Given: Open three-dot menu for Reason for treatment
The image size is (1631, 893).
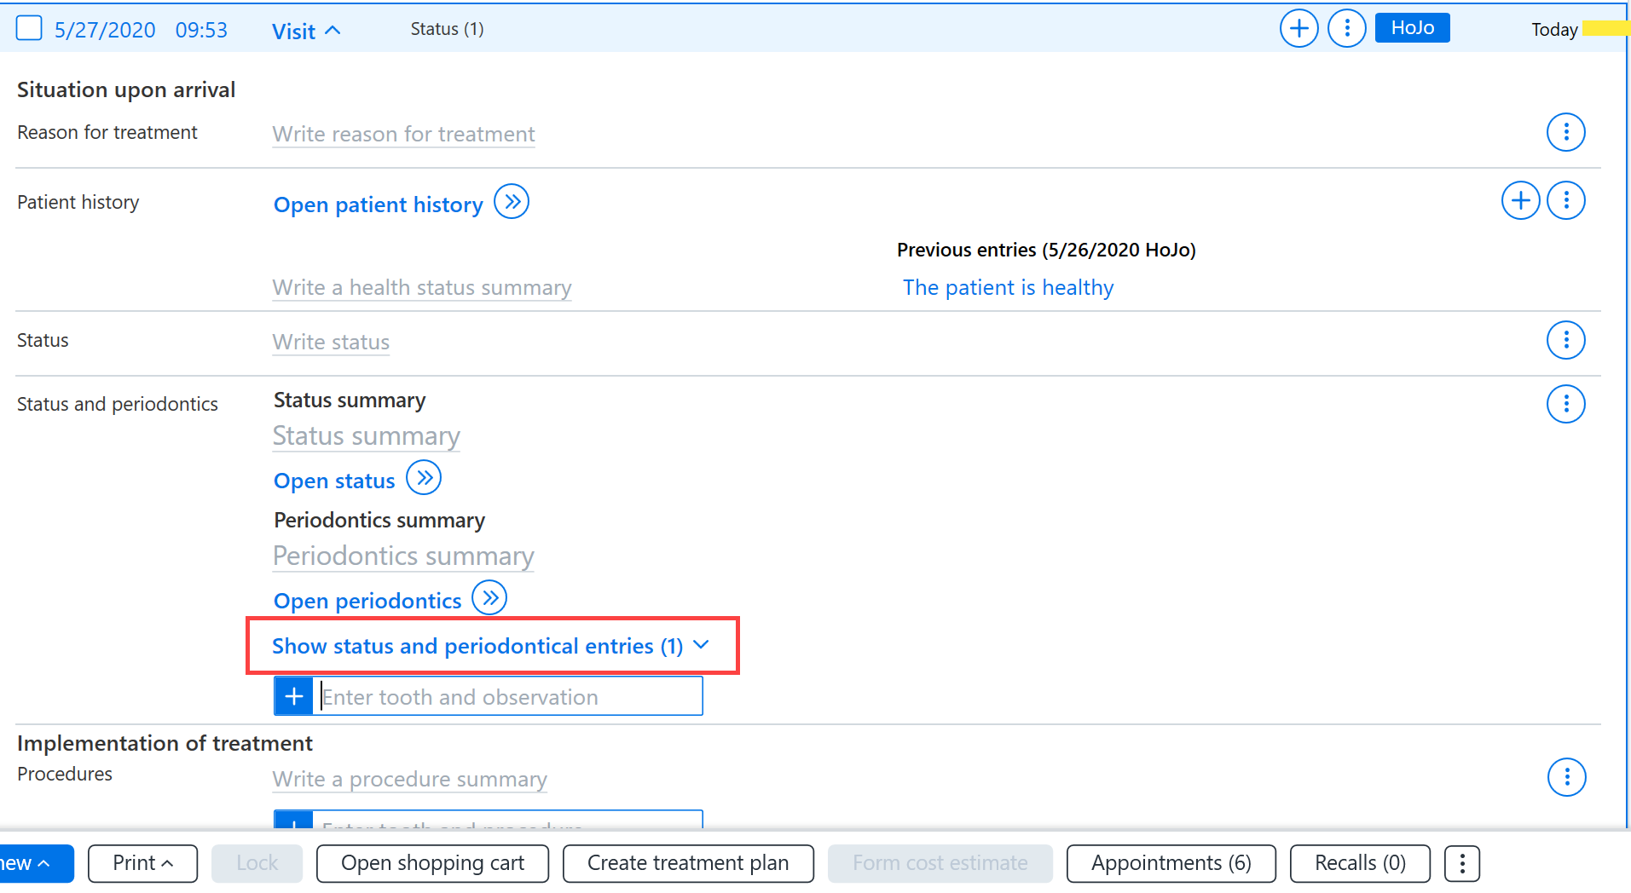Looking at the screenshot, I should (x=1565, y=132).
